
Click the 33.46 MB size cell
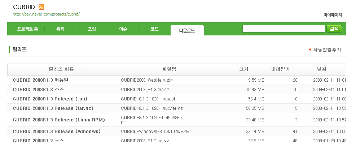point(255,120)
